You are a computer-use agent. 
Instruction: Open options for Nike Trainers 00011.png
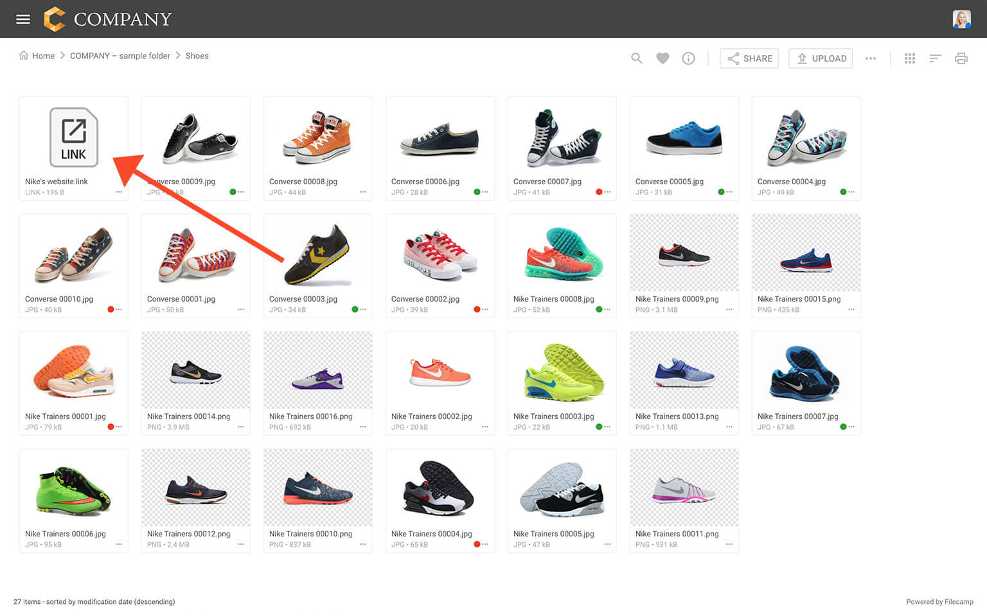pos(729,544)
